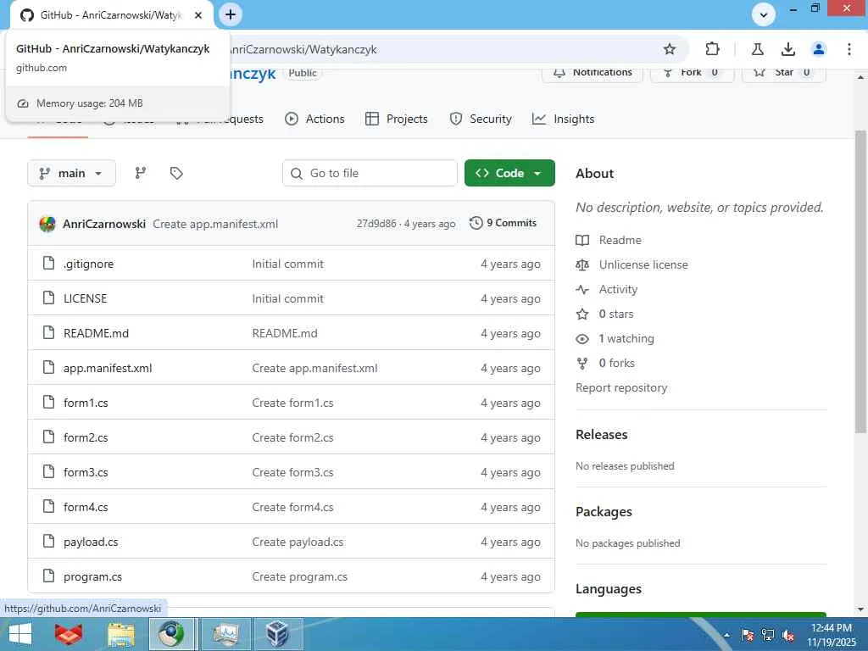The height and width of the screenshot is (651, 868).
Task: Open a new browser tab
Action: (231, 15)
